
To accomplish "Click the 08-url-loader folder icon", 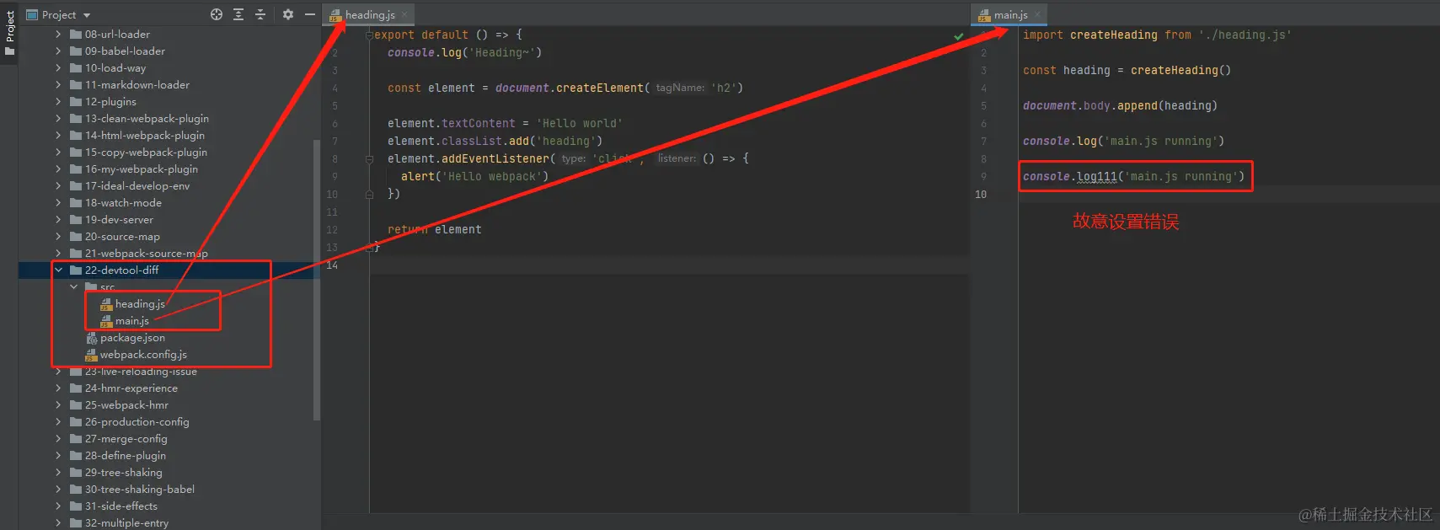I will (76, 35).
